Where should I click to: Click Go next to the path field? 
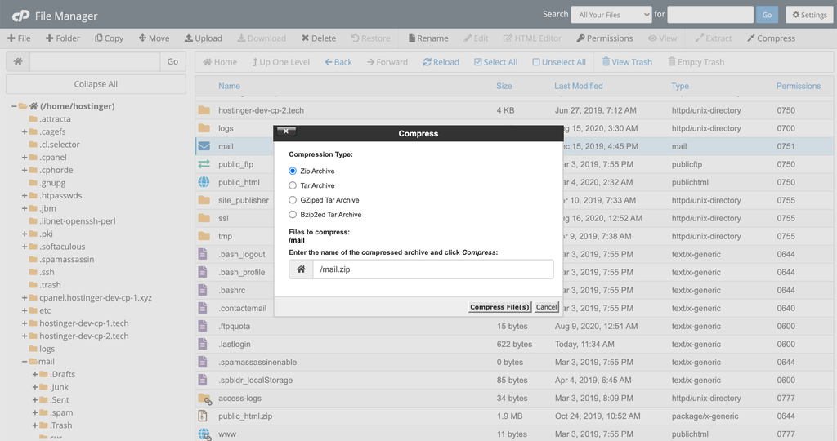(172, 62)
